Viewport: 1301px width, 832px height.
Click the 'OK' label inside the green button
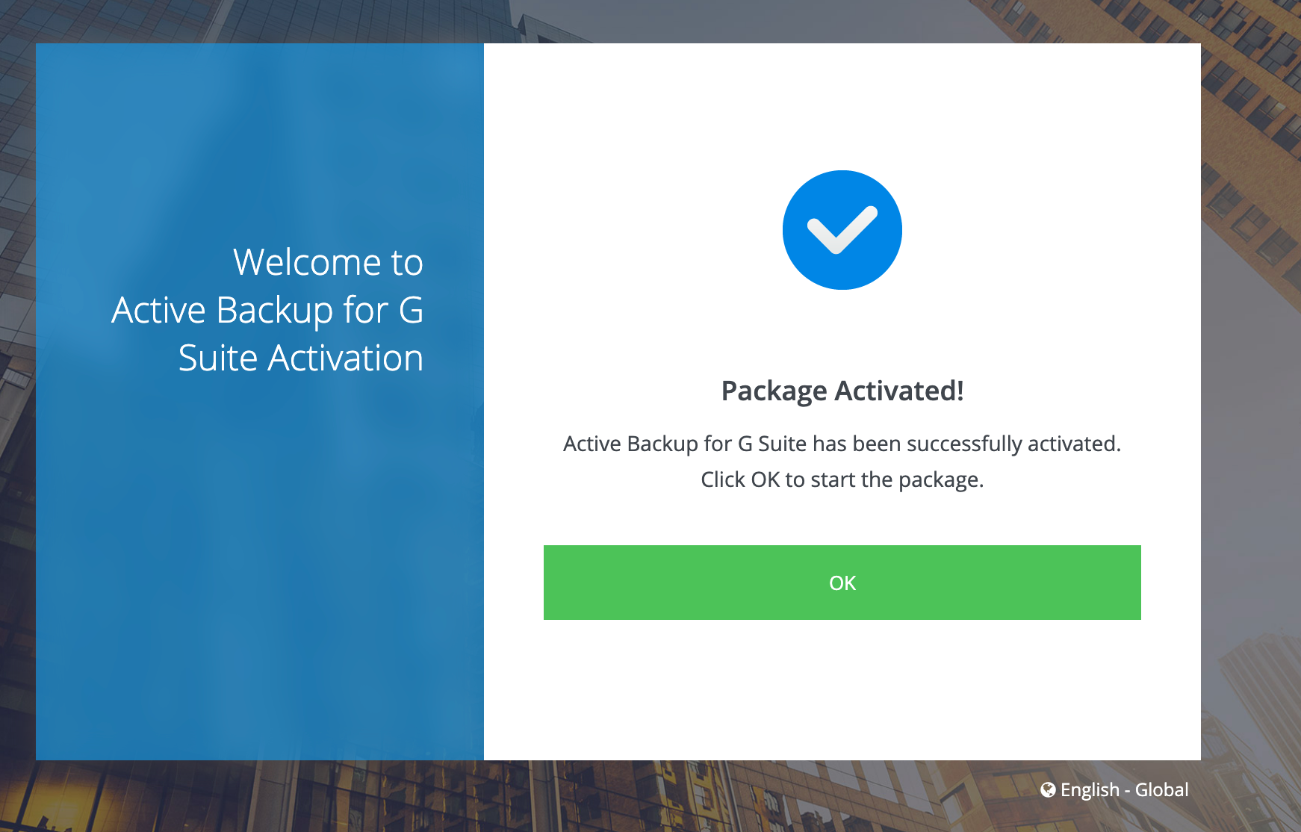point(842,583)
